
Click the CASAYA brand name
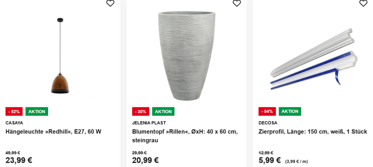click(x=14, y=123)
